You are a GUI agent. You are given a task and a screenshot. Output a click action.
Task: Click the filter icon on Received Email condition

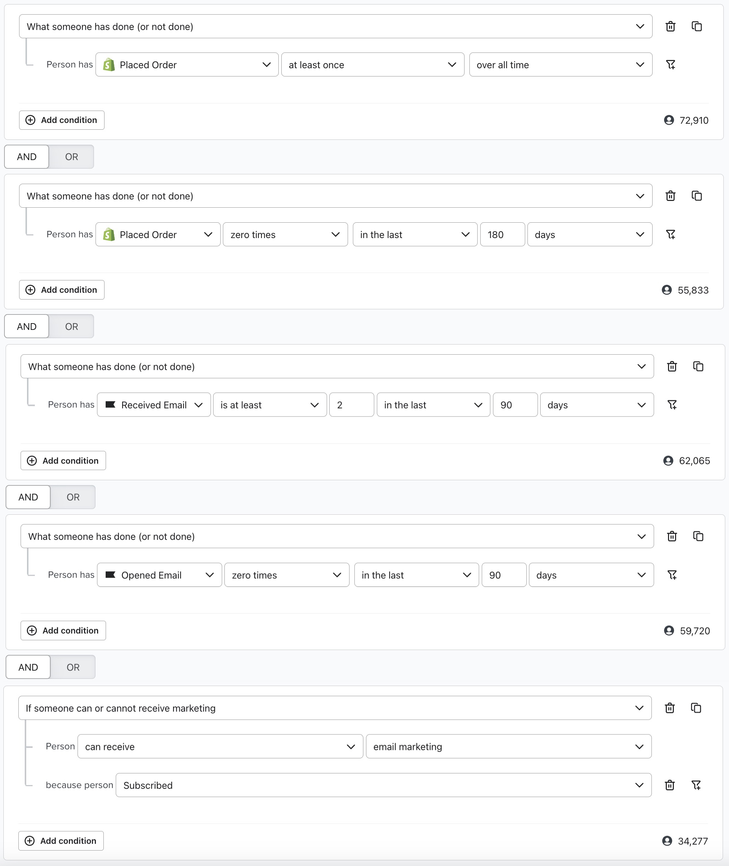(x=672, y=405)
